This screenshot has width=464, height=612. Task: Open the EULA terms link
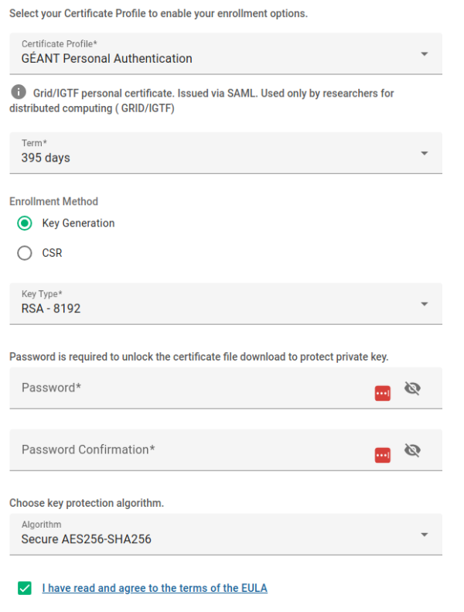coord(155,589)
